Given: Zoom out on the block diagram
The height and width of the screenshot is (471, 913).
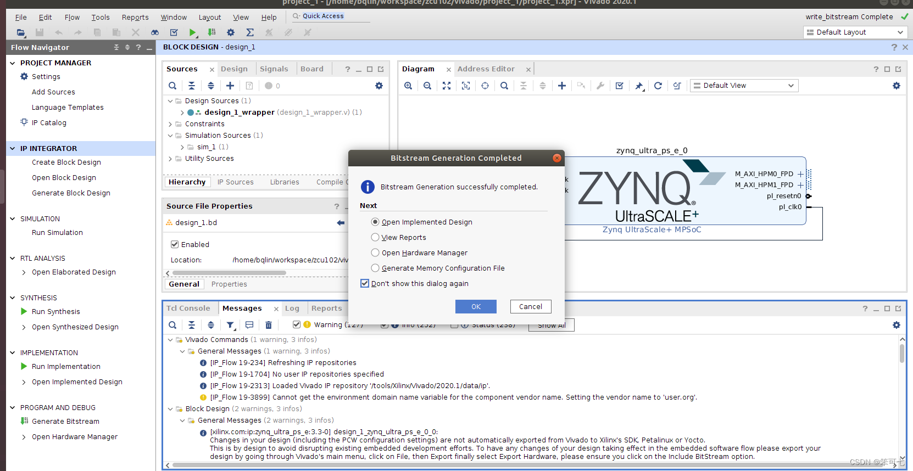Looking at the screenshot, I should (x=427, y=86).
